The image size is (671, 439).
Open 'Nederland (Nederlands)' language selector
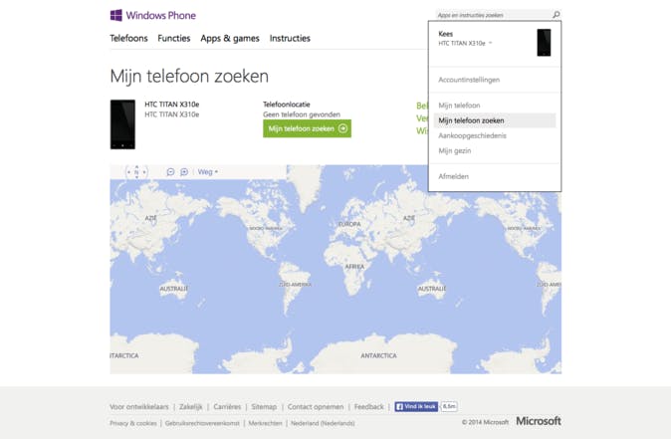(x=323, y=423)
